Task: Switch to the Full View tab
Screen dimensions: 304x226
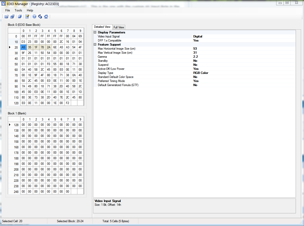Action: point(119,27)
